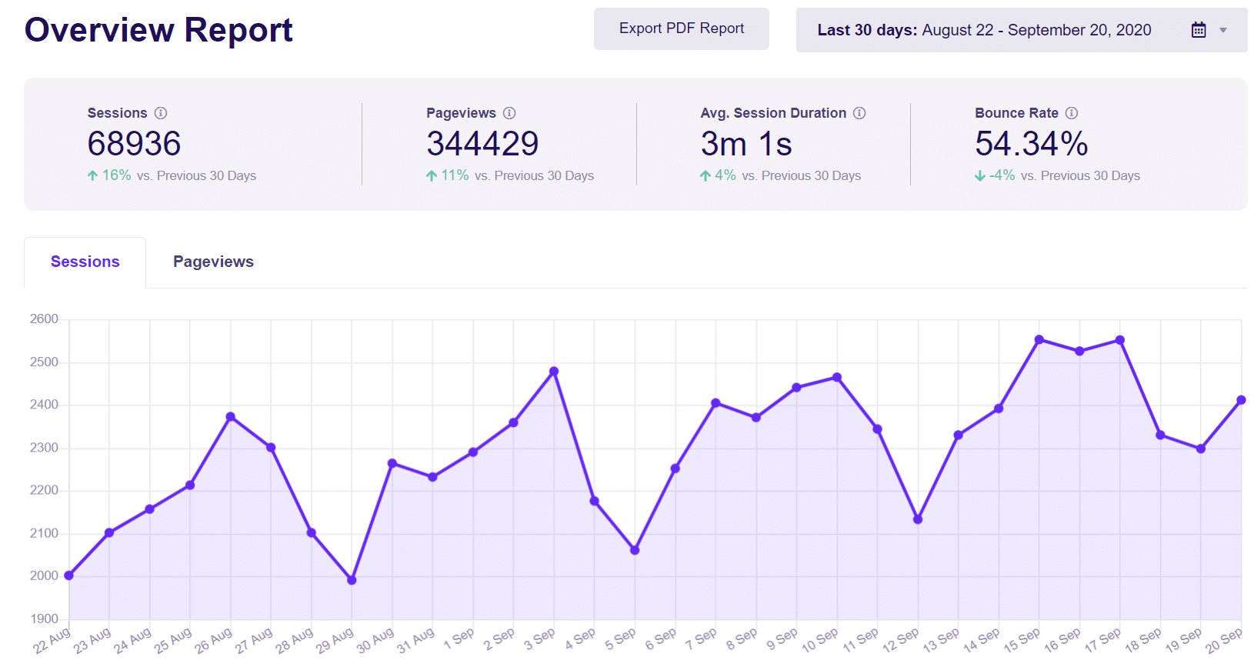Click the 19 Sep x-axis label

(x=1183, y=641)
